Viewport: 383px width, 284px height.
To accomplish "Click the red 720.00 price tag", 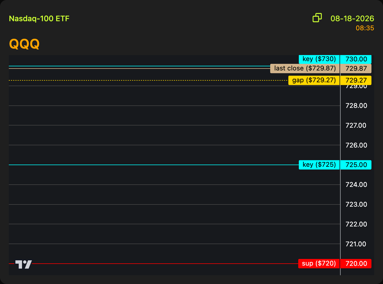I will [356, 264].
